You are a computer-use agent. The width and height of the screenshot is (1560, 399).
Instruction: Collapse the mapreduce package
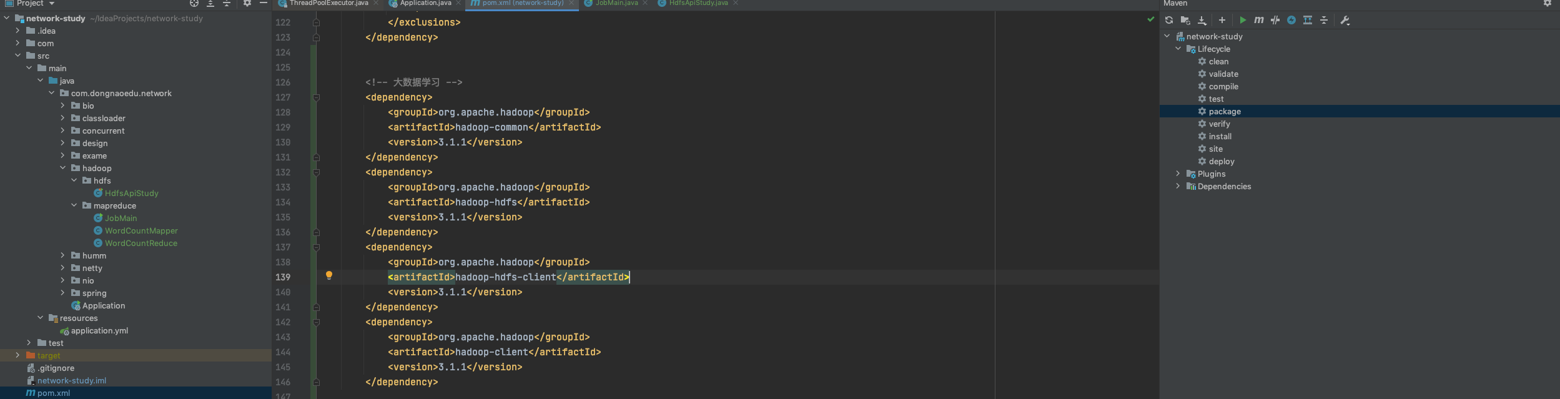74,205
